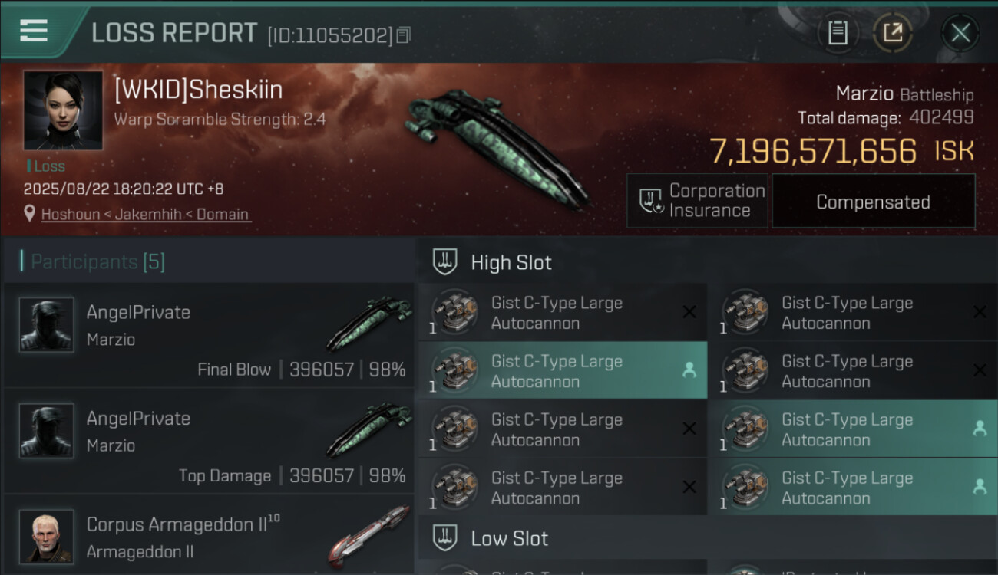998x575 pixels.
Task: Click the Corporation Insurance shield icon
Action: pos(652,201)
